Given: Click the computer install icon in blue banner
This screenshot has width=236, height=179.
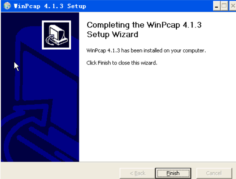Looking at the screenshot, I should [x=57, y=35].
